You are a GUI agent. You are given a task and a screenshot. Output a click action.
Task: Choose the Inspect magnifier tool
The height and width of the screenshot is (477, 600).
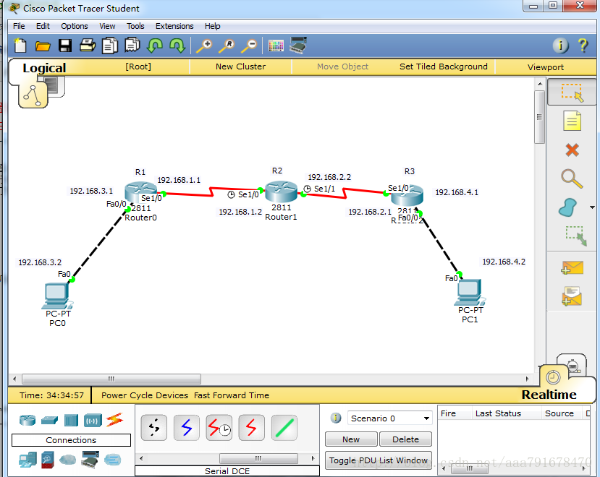tap(572, 179)
